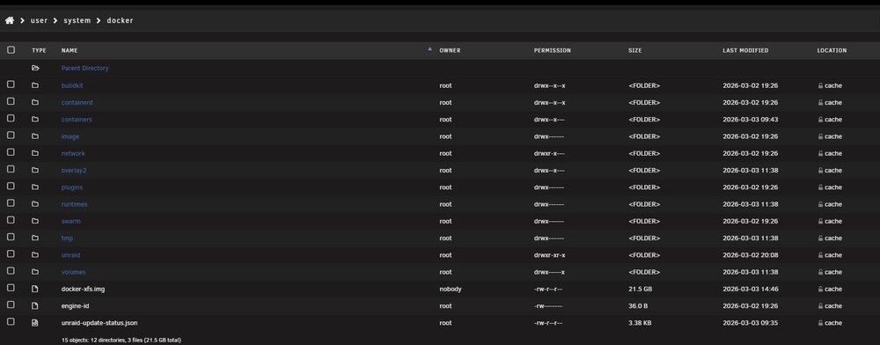Image resolution: width=880 pixels, height=345 pixels.
Task: Sort by the Size column header
Action: click(x=634, y=50)
